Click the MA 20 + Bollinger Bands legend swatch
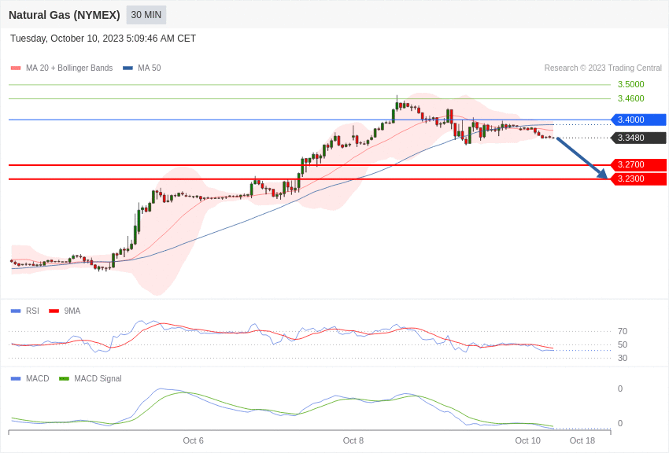The height and width of the screenshot is (453, 669). [x=16, y=68]
